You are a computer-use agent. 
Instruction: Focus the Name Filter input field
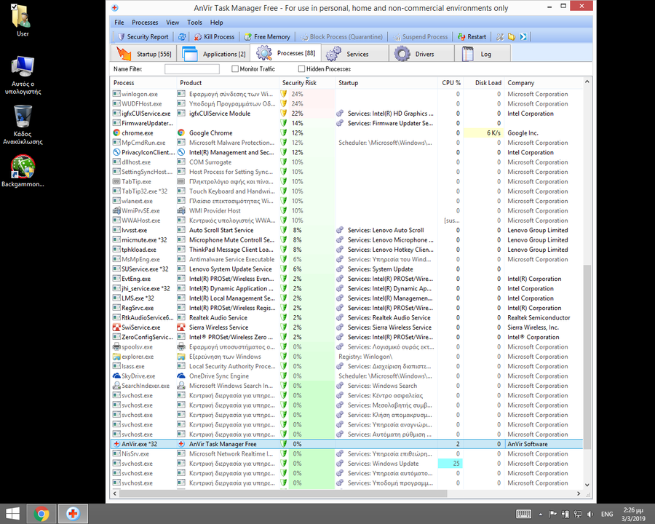click(191, 69)
